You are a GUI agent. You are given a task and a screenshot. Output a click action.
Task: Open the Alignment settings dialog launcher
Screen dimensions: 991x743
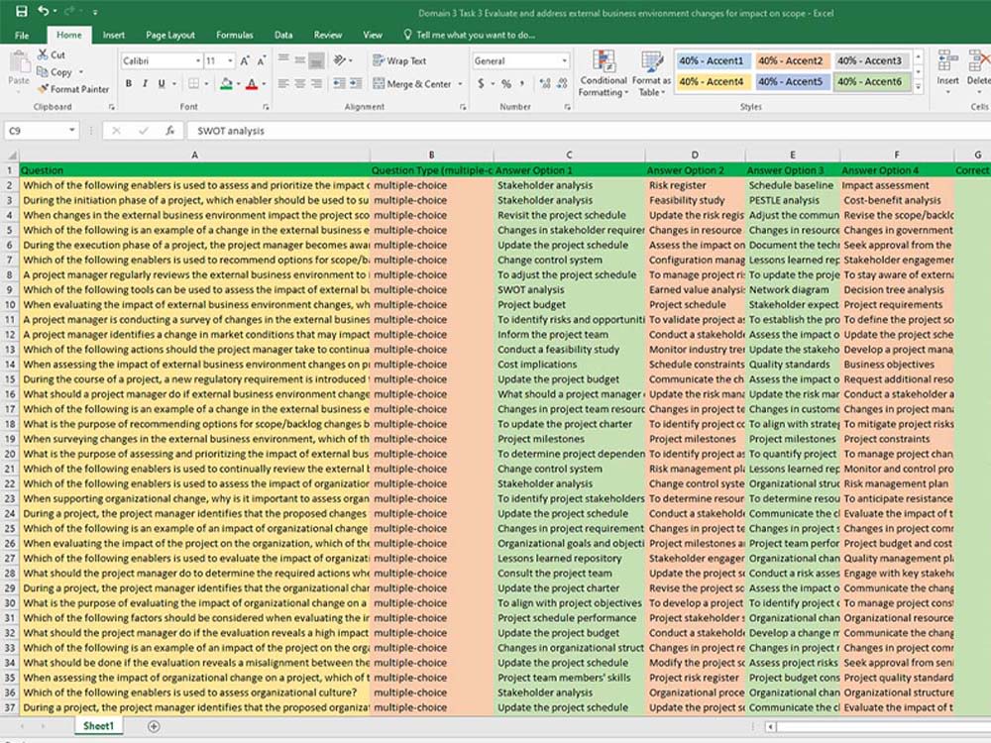(x=462, y=107)
